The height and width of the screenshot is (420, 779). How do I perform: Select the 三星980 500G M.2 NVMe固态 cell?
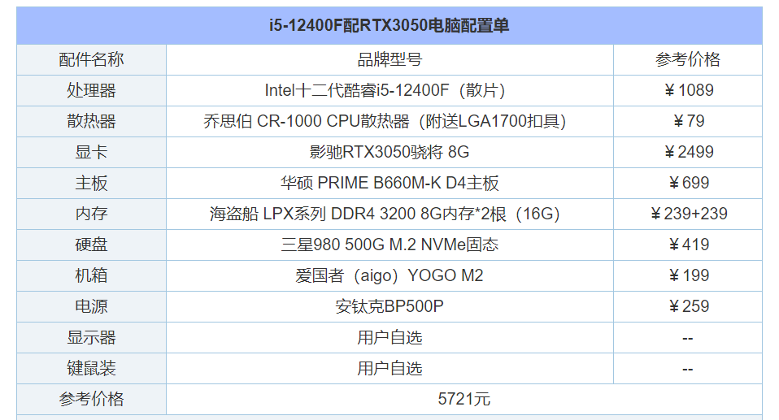point(389,245)
